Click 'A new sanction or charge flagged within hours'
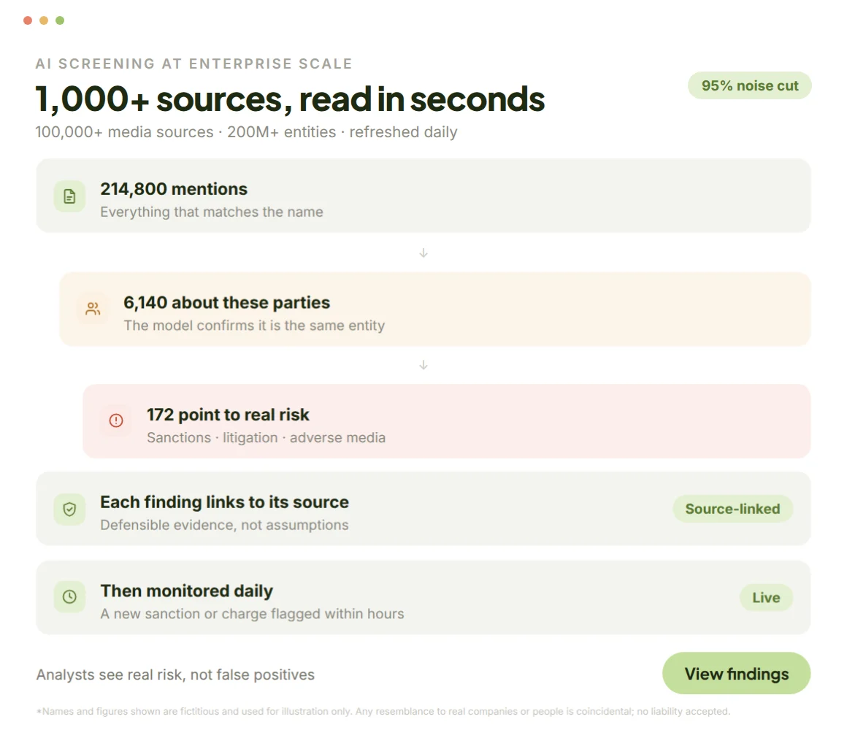 pyautogui.click(x=252, y=614)
